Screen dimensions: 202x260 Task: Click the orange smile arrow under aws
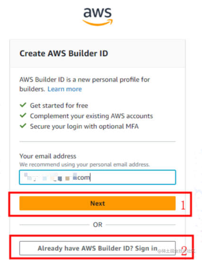click(x=97, y=23)
